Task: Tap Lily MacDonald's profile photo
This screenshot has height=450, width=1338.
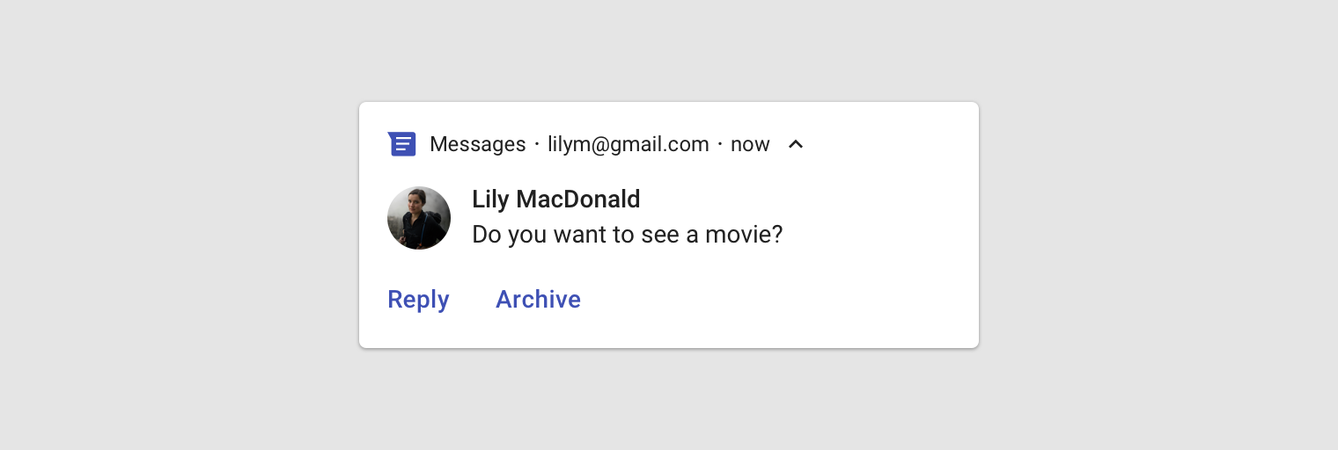Action: [x=419, y=218]
